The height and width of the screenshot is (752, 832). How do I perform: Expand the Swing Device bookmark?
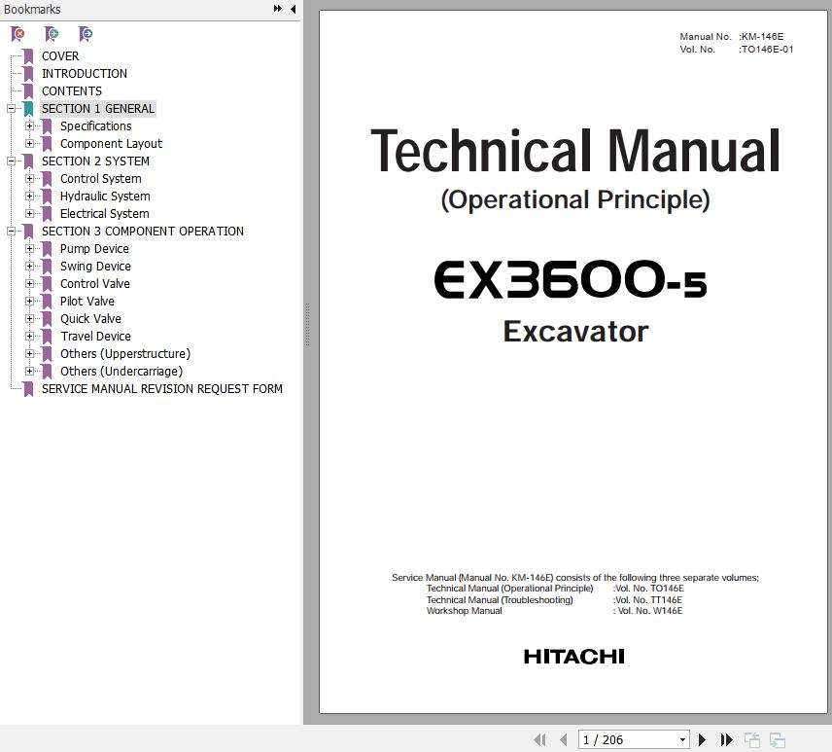(x=30, y=266)
